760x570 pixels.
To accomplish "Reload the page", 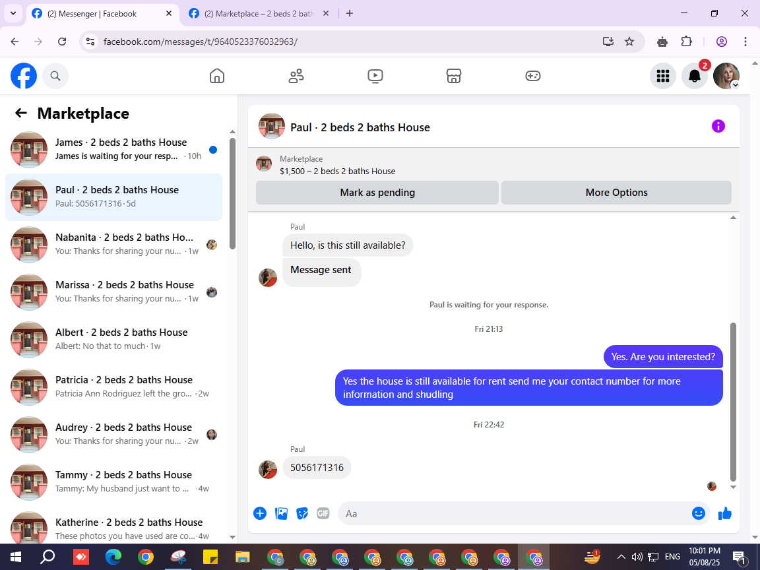I will pos(62,42).
